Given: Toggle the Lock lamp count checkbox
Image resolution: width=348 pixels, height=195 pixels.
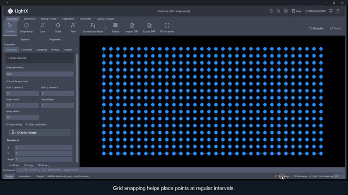Looking at the screenshot, I should pos(7,81).
